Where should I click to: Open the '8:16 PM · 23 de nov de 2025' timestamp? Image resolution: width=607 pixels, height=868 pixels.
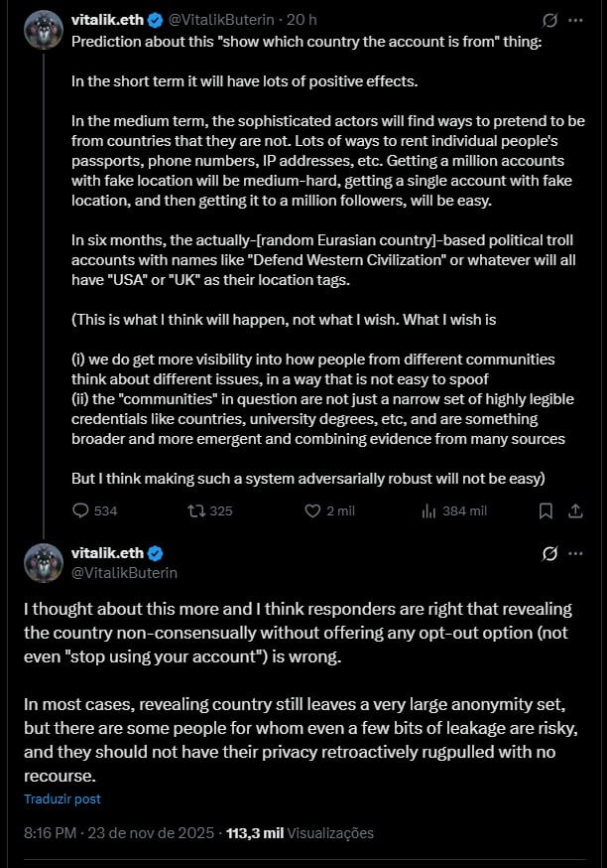pos(119,833)
